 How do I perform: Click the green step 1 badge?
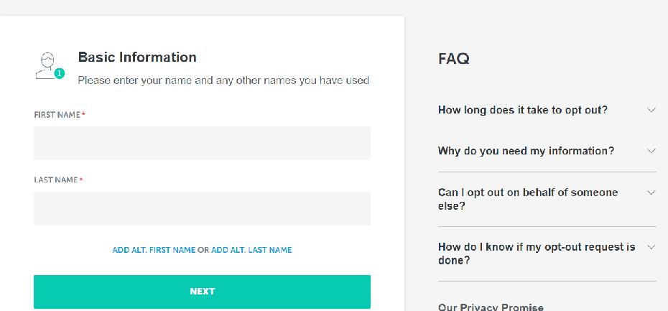(x=59, y=74)
